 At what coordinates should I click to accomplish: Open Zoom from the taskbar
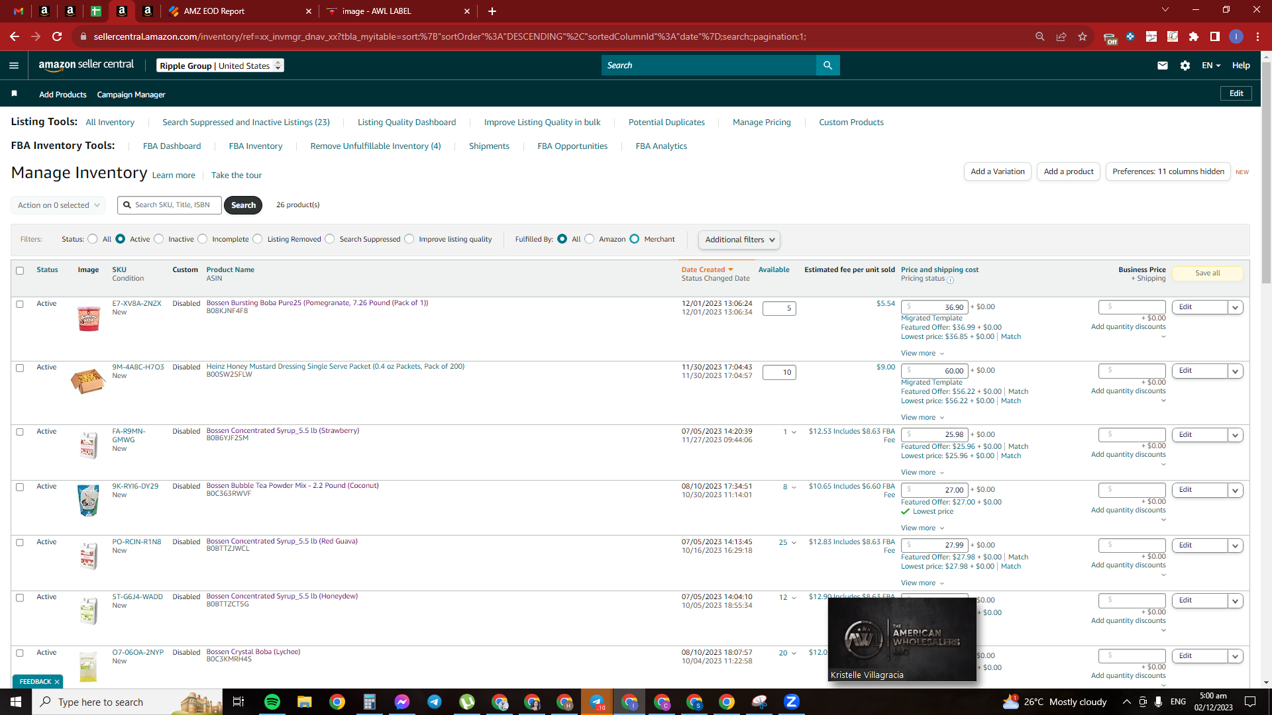pos(792,702)
